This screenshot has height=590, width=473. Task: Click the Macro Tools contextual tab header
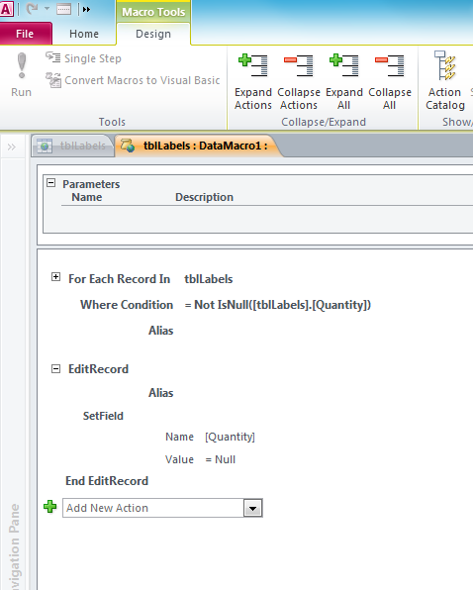153,12
